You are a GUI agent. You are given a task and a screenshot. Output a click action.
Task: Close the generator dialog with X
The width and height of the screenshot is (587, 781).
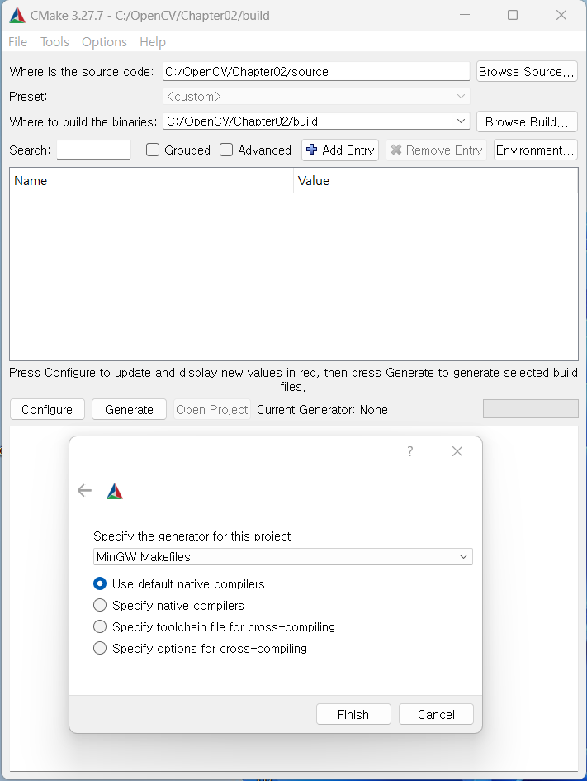(x=457, y=451)
